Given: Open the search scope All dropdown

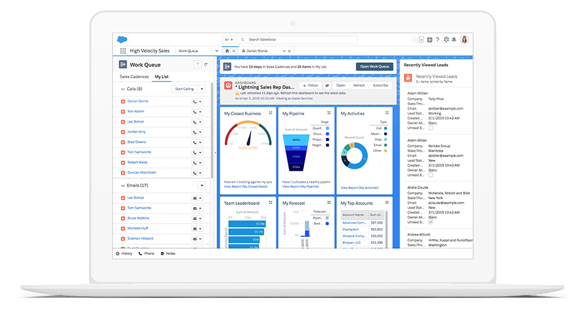Looking at the screenshot, I should (x=228, y=39).
